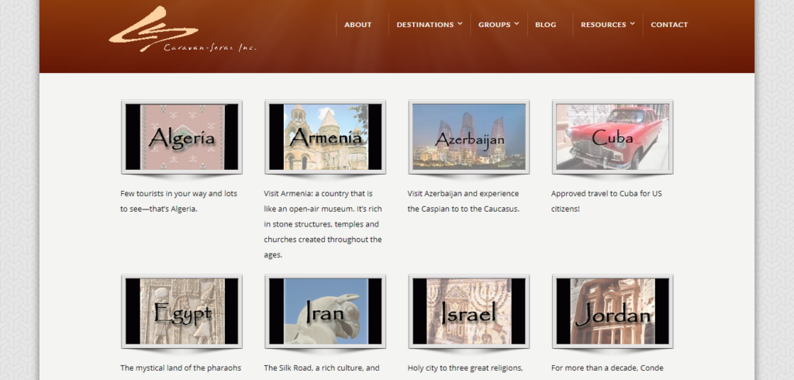Go to the Contact page
Viewport: 794px width, 380px height.
pos(668,25)
